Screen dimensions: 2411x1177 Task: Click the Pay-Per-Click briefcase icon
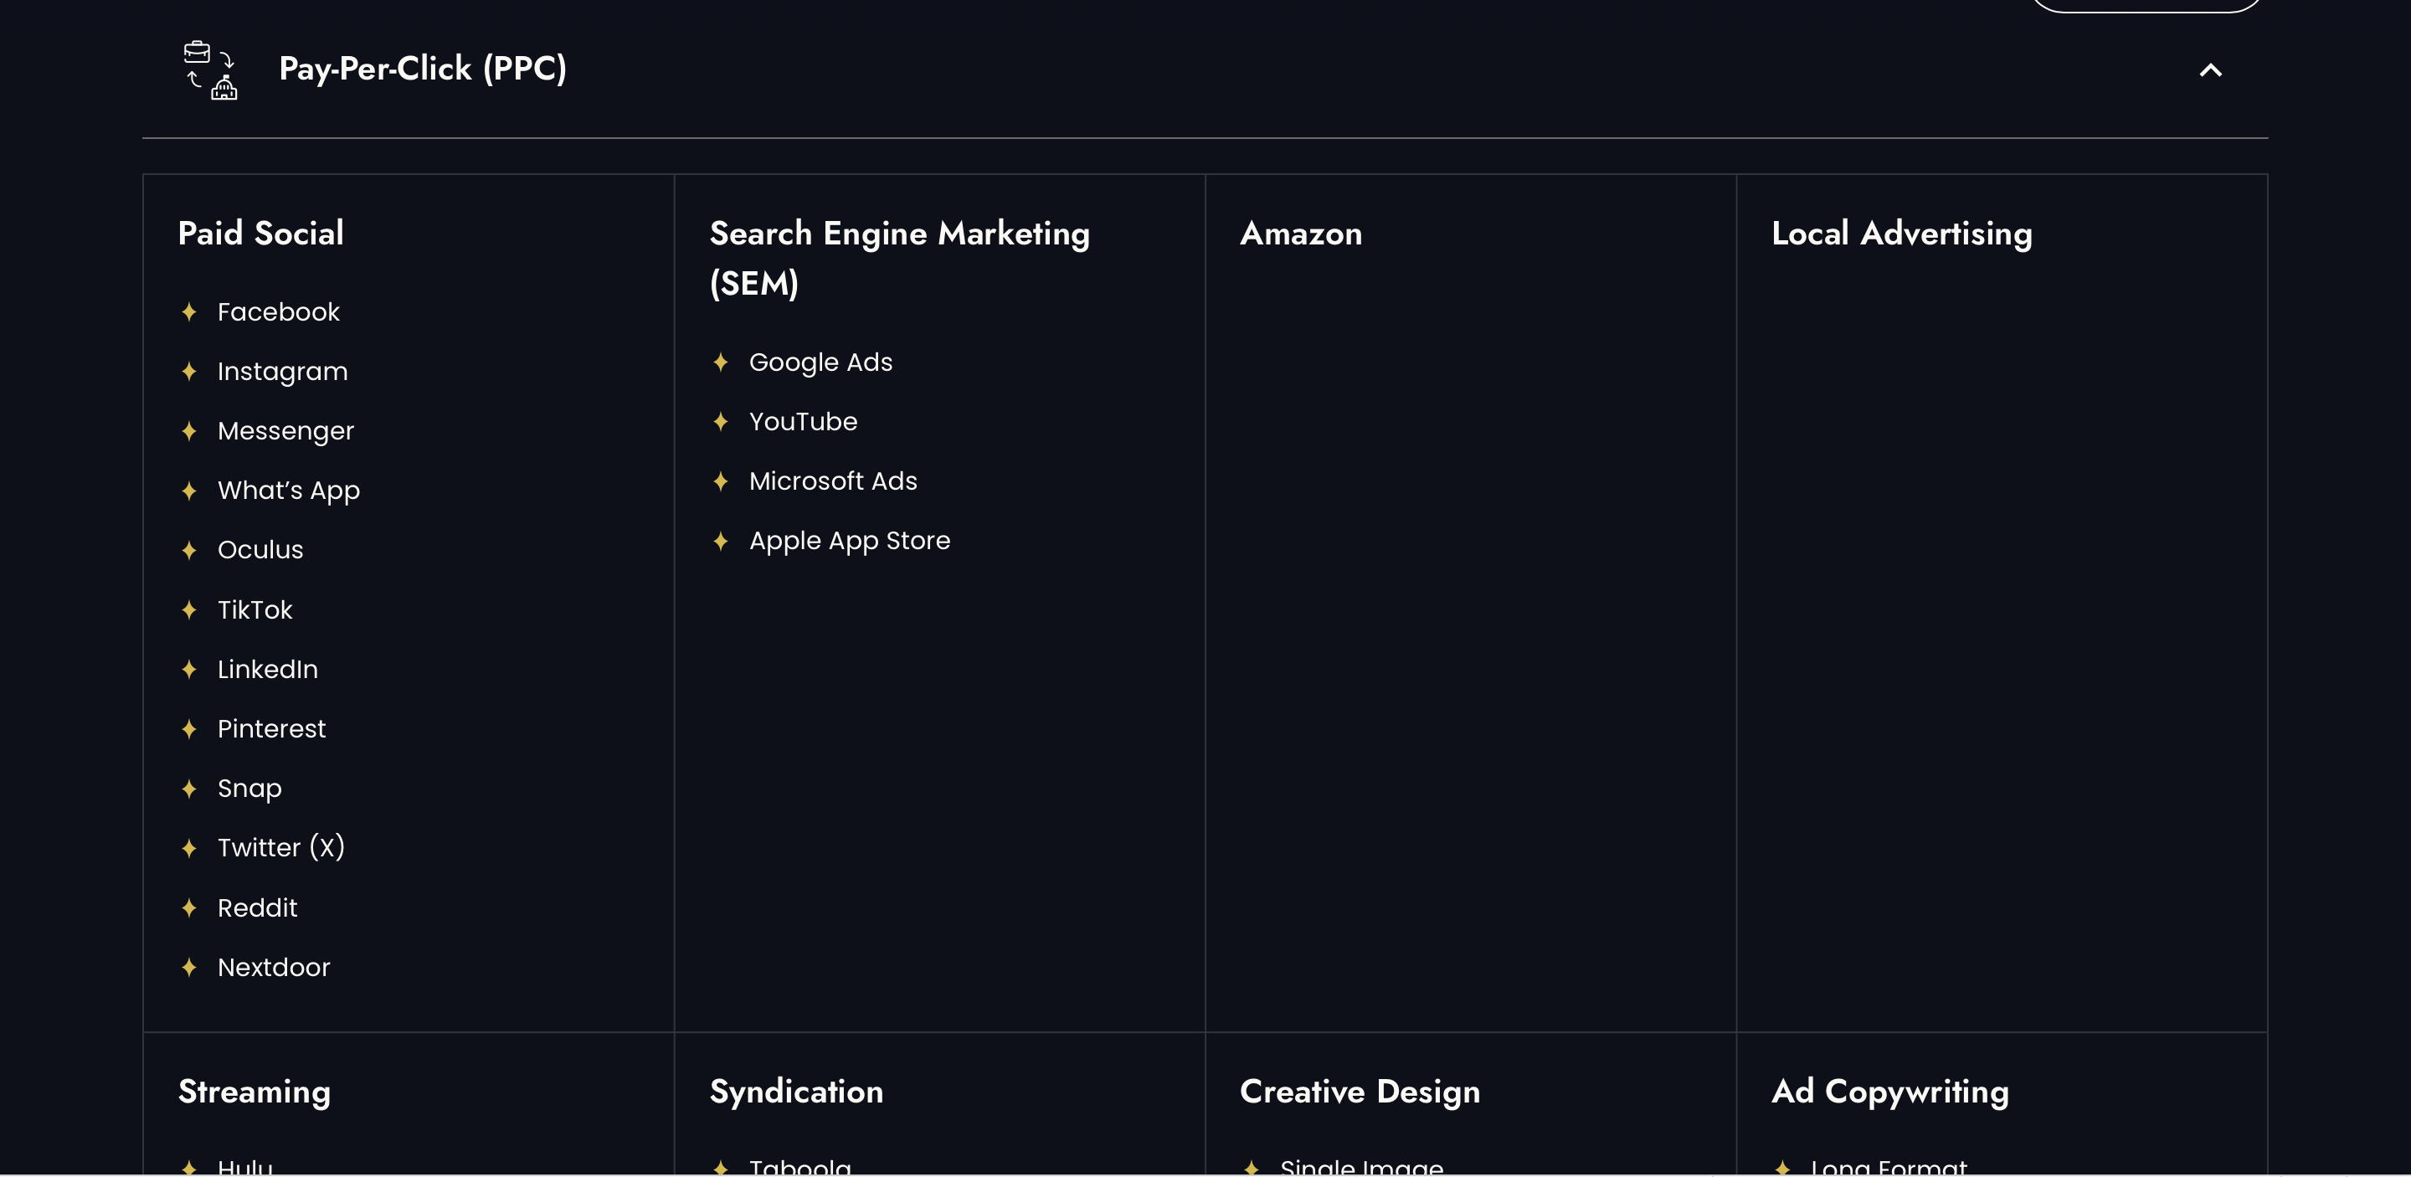tap(211, 70)
